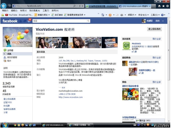Open Facebook messages icon
The width and height of the screenshot is (171, 128).
25,21
